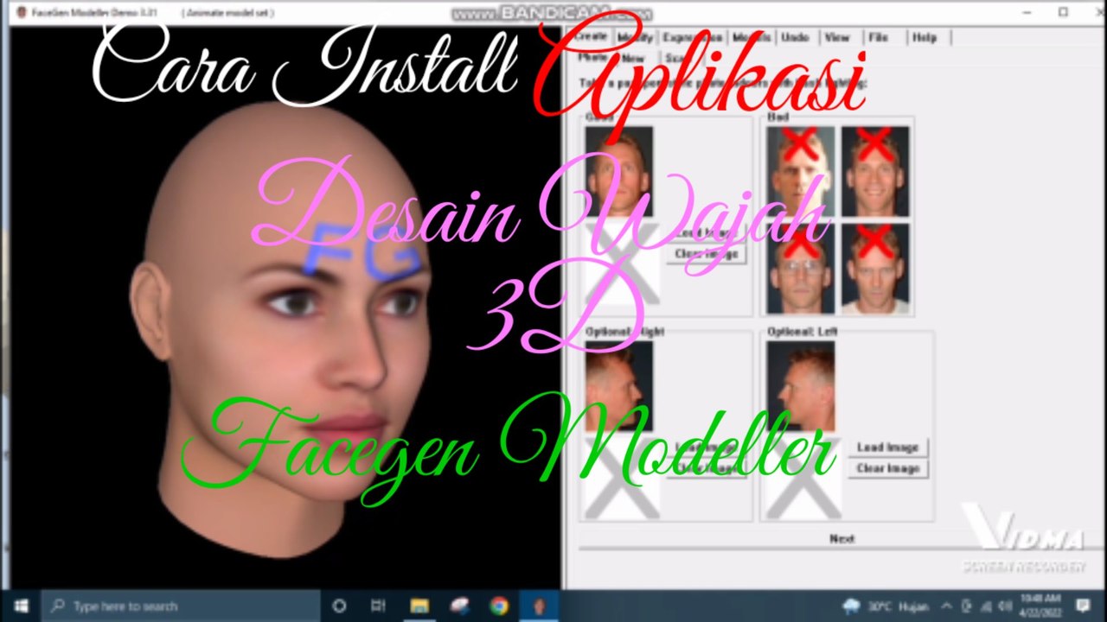This screenshot has width=1107, height=622.
Task: Click the Optional Right profile example photo
Action: pyautogui.click(x=619, y=385)
